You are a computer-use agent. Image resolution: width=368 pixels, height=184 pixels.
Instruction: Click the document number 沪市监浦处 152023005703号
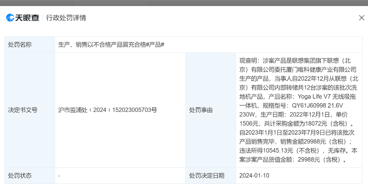pos(107,110)
